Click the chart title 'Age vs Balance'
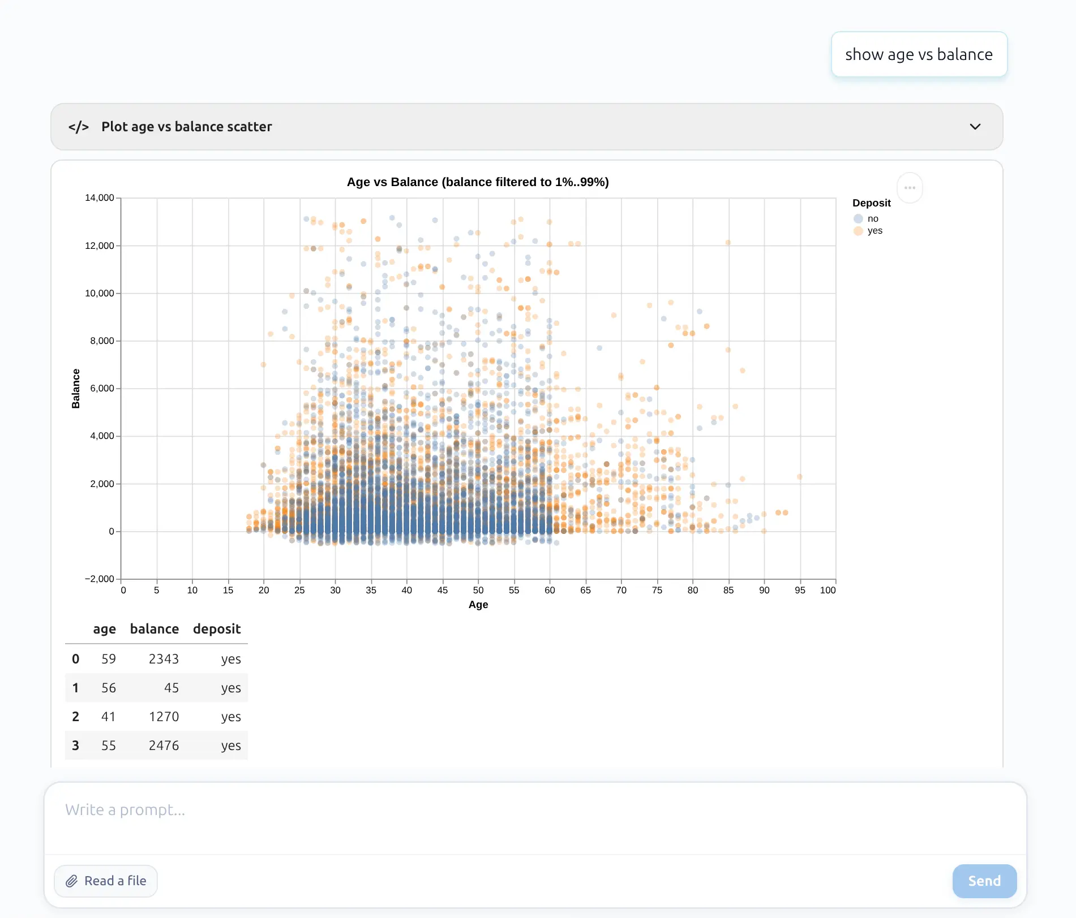 click(477, 182)
